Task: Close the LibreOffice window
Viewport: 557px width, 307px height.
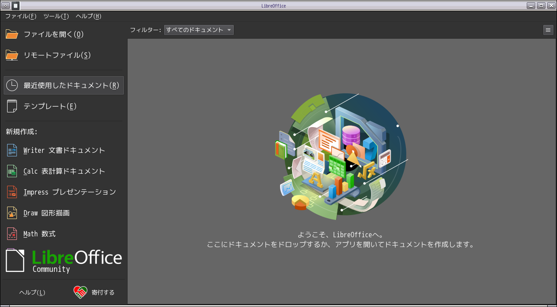Action: click(551, 6)
